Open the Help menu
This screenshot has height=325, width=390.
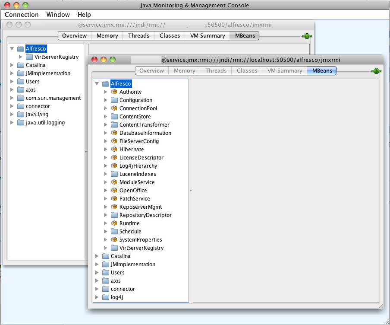click(x=84, y=15)
